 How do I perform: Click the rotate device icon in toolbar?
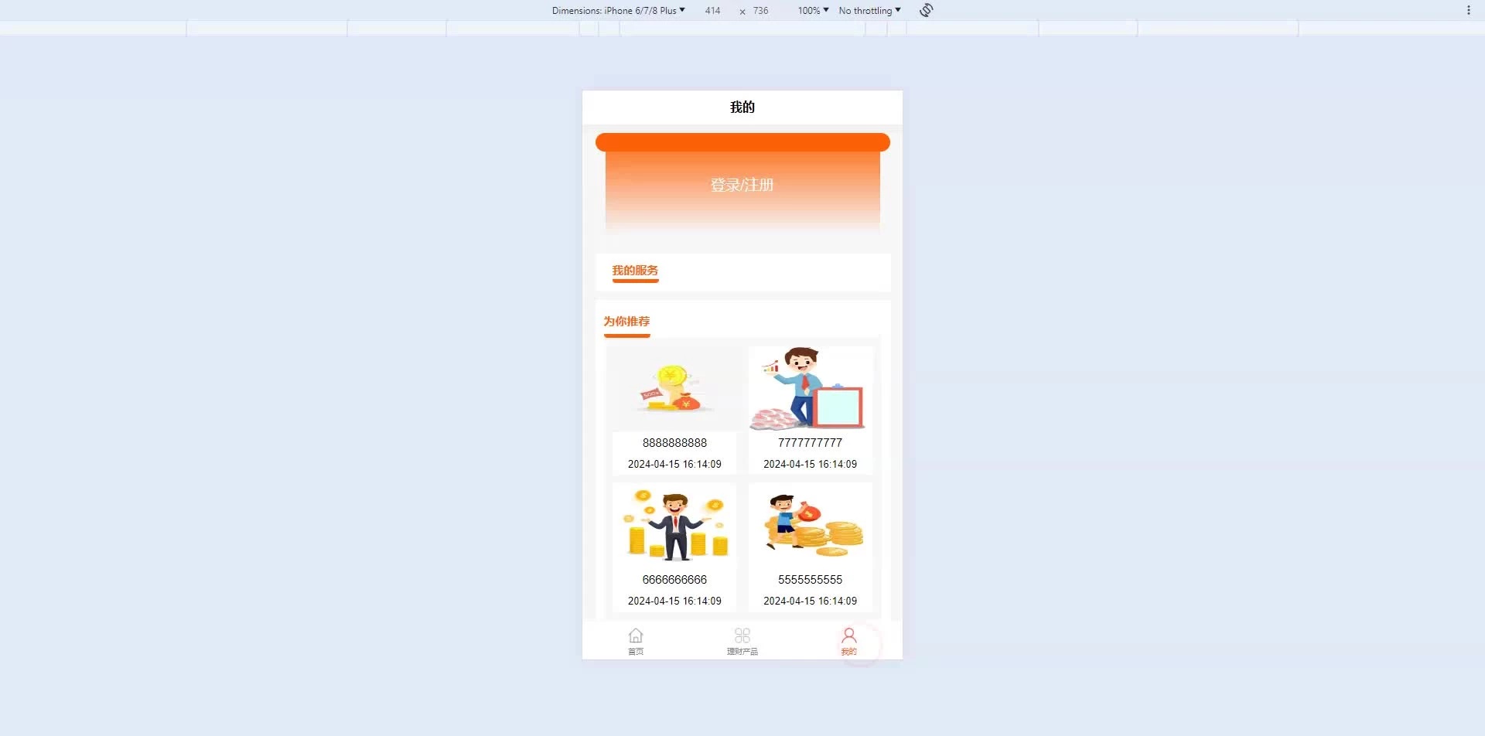pos(927,10)
